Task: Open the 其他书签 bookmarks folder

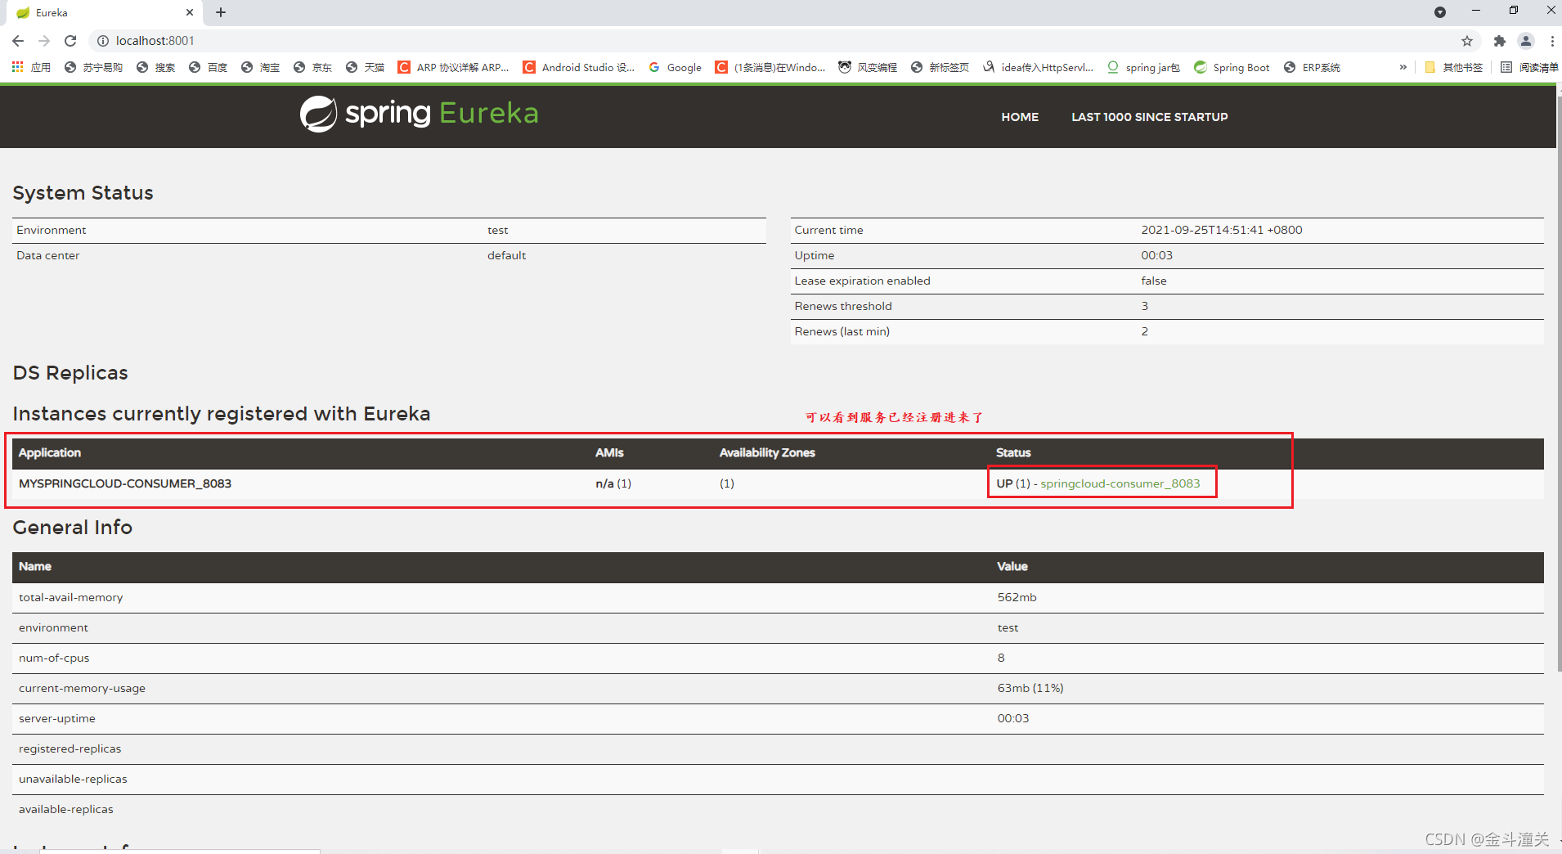Action: click(1454, 67)
